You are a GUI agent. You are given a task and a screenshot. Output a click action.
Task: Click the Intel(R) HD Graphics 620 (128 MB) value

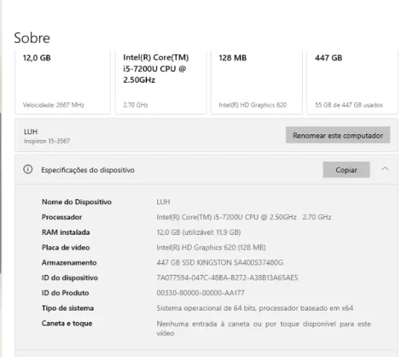pos(211,248)
